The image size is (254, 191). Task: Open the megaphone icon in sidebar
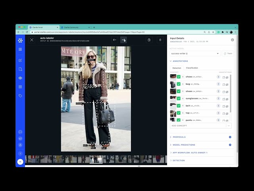(20, 138)
